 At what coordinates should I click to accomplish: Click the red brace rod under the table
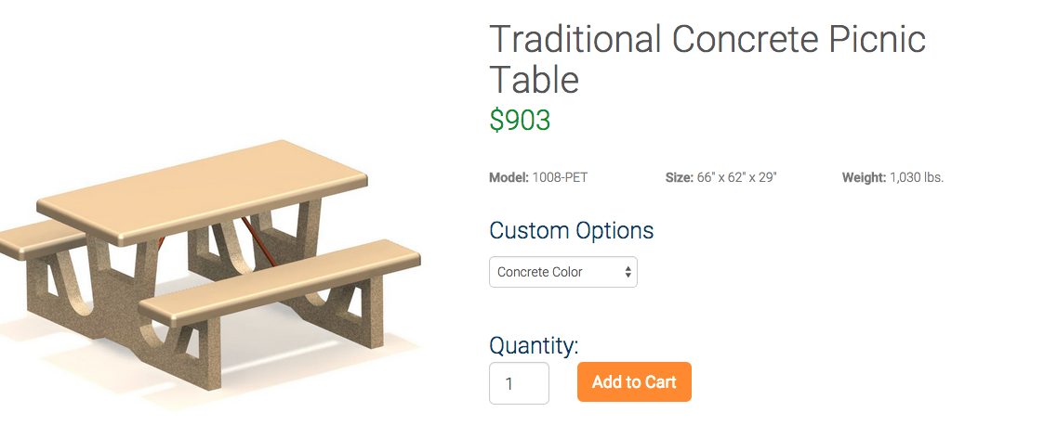pos(258,241)
